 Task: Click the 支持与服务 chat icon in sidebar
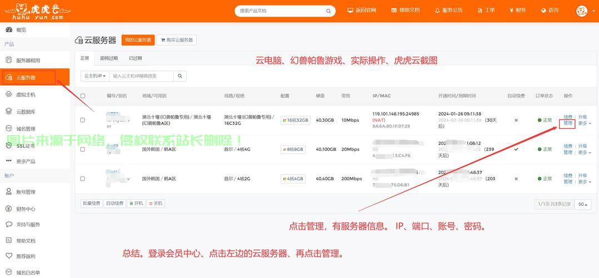tap(9, 224)
